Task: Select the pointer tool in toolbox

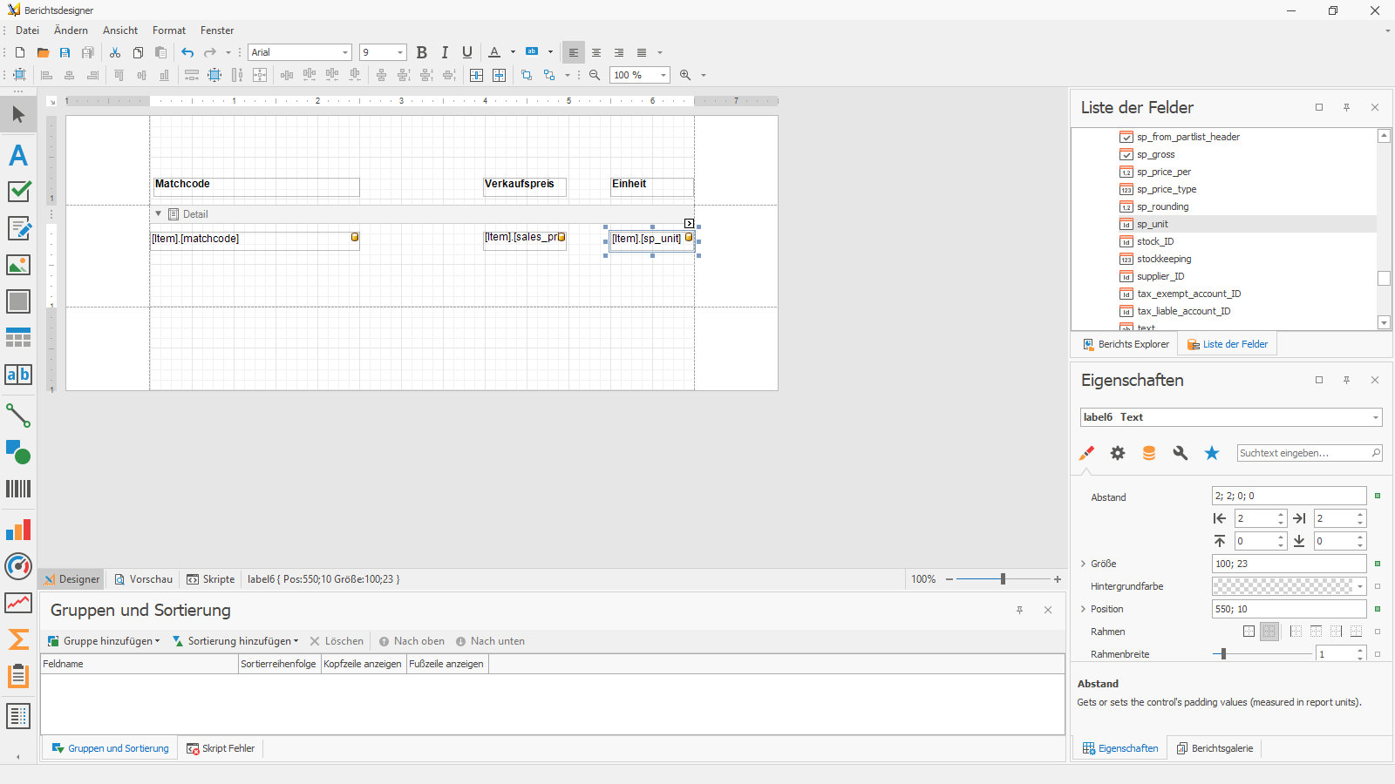Action: click(18, 114)
